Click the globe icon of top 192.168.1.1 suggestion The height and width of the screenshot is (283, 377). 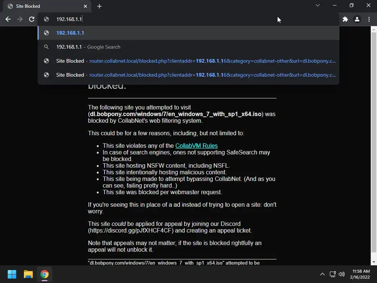[x=46, y=33]
